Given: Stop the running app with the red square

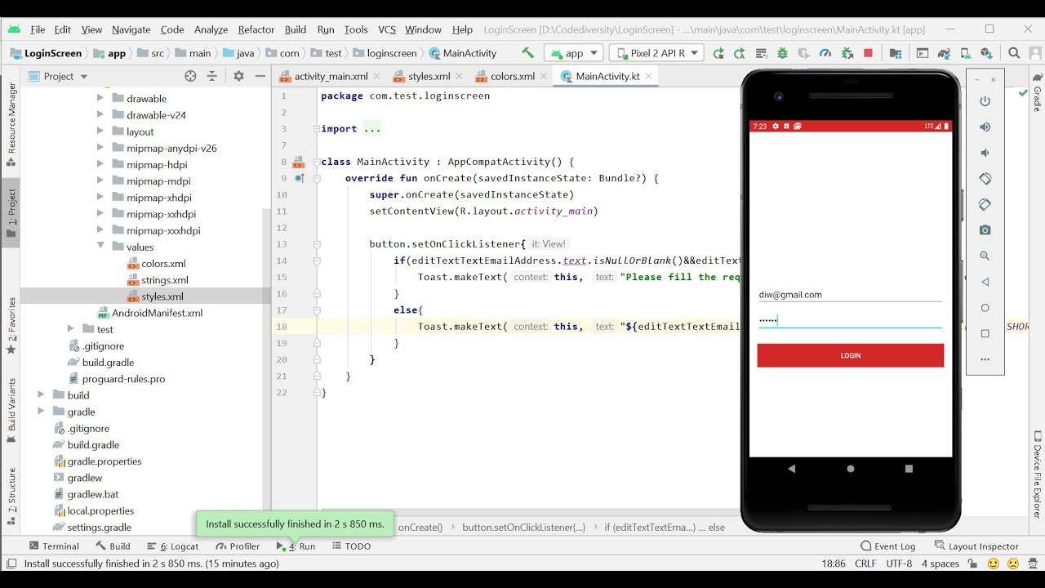Looking at the screenshot, I should (868, 53).
